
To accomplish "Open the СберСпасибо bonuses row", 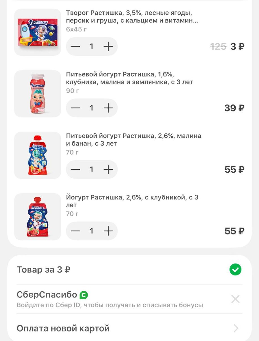I will click(x=47, y=295).
